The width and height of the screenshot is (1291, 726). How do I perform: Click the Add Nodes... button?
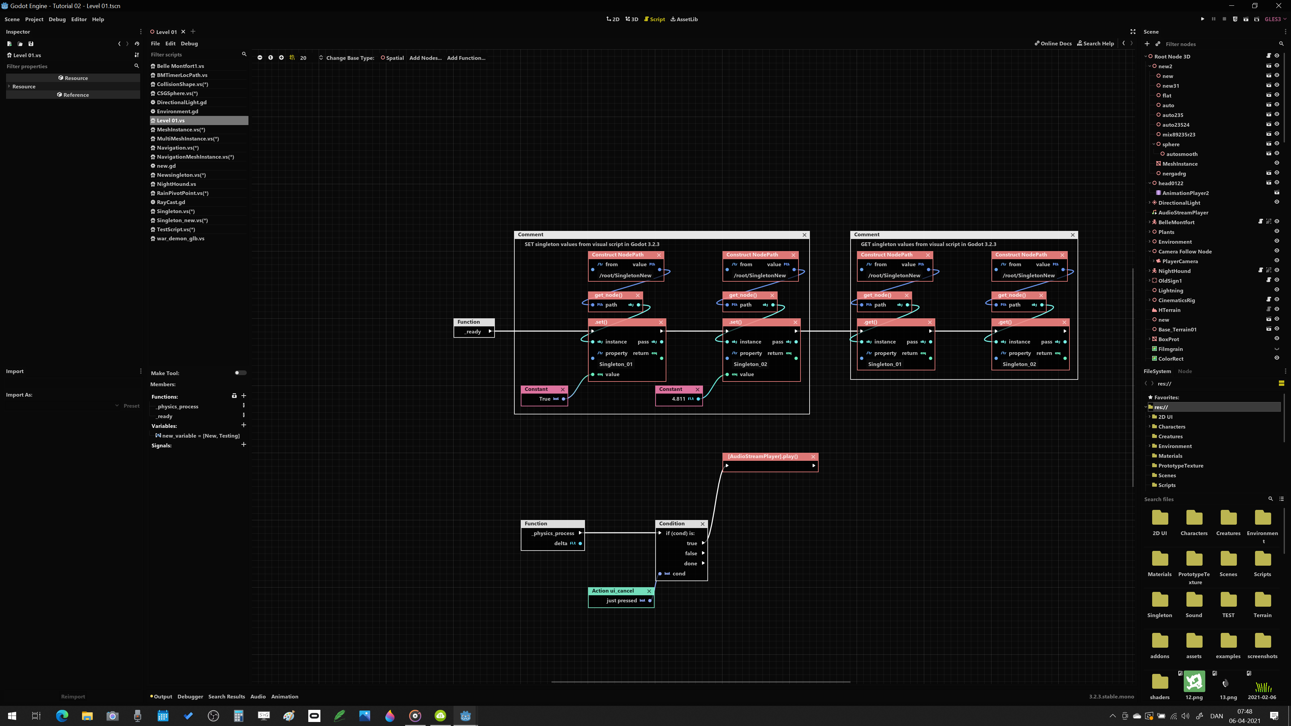426,57
